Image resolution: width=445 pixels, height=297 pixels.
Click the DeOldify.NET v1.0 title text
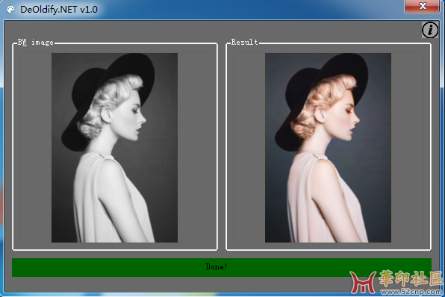click(59, 10)
